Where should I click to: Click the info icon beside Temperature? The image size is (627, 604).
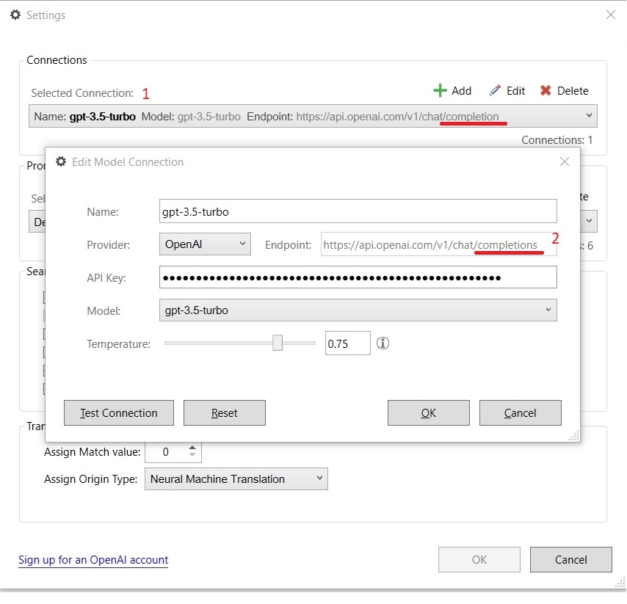pos(383,343)
